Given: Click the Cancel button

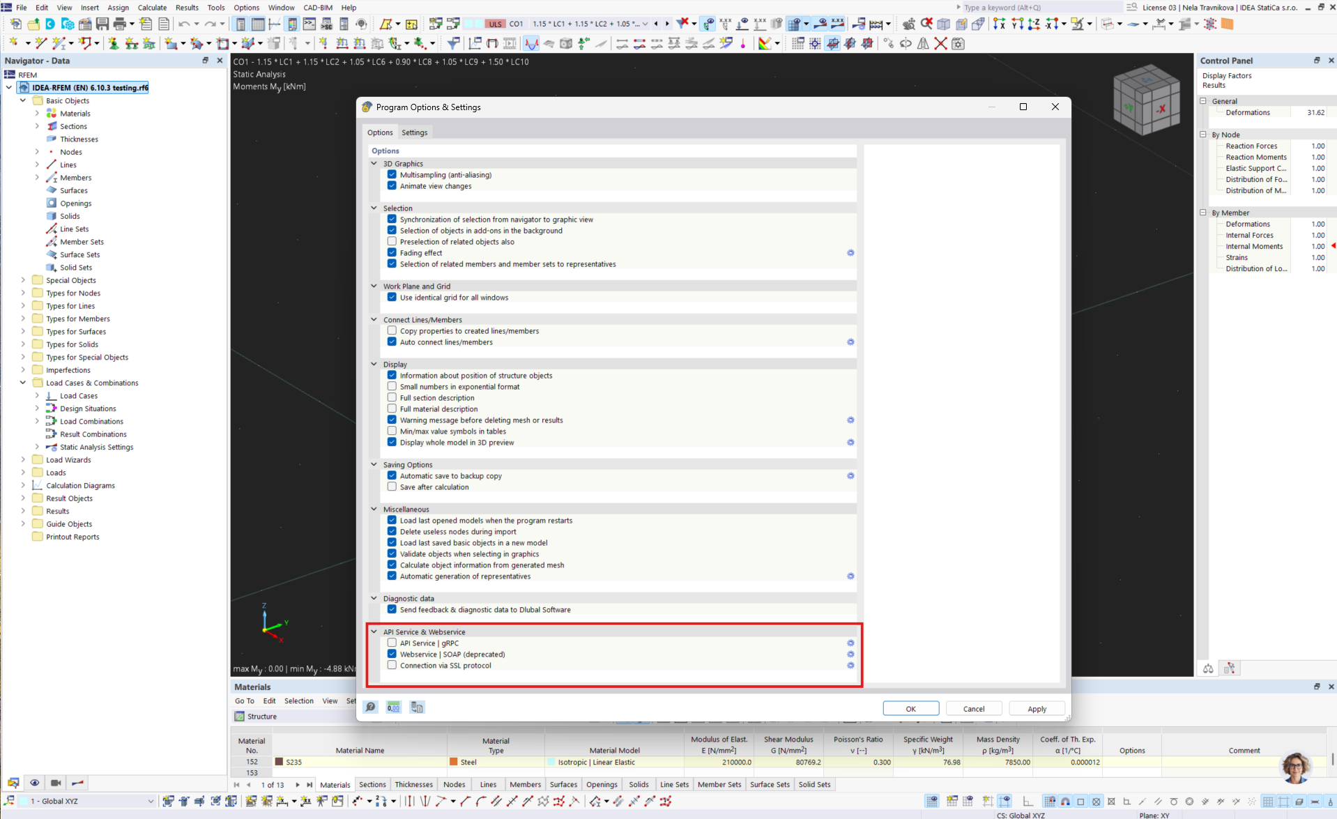Looking at the screenshot, I should point(973,709).
